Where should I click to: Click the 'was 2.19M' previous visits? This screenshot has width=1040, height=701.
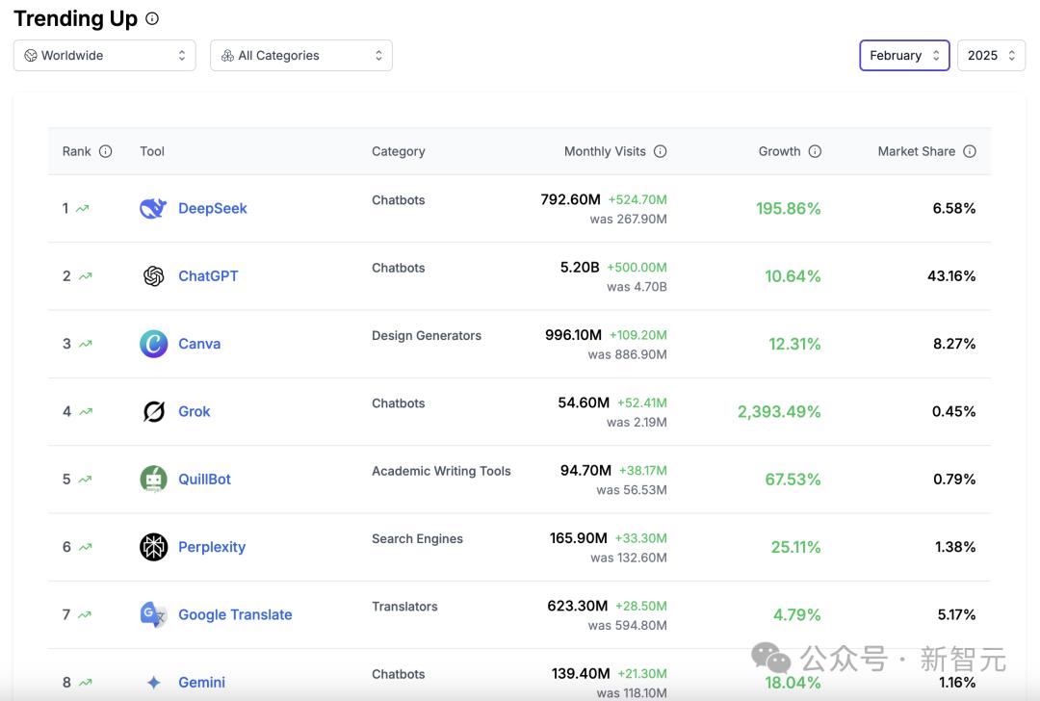[x=637, y=422]
